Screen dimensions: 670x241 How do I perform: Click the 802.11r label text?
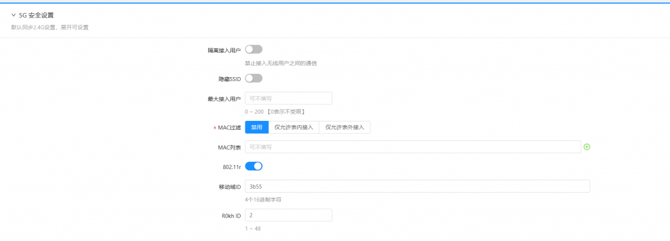[232, 167]
